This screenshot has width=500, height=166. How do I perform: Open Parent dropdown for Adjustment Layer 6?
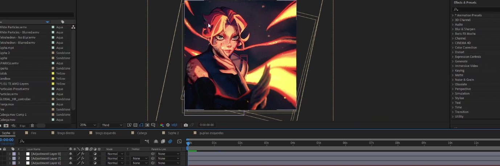pyautogui.click(x=168, y=163)
